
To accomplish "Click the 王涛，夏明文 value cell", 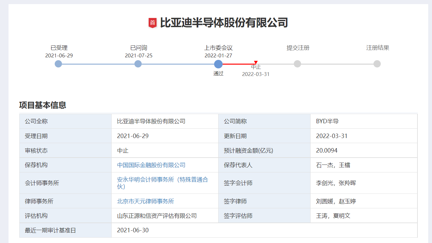I will coord(364,216).
